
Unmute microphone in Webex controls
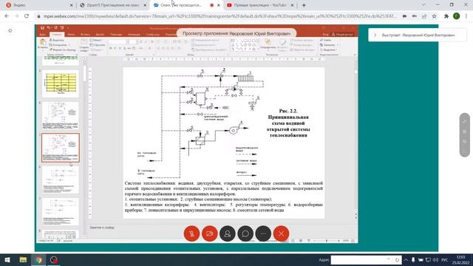(191, 233)
